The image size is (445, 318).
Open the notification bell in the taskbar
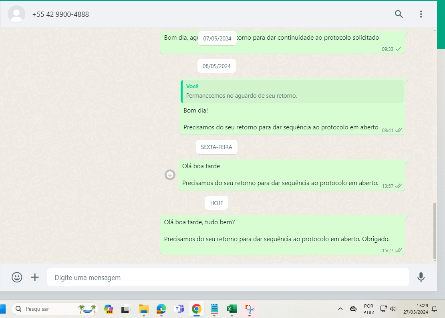tap(434, 309)
